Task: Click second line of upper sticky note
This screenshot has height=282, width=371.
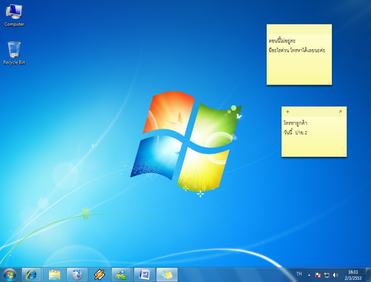Action: click(297, 50)
